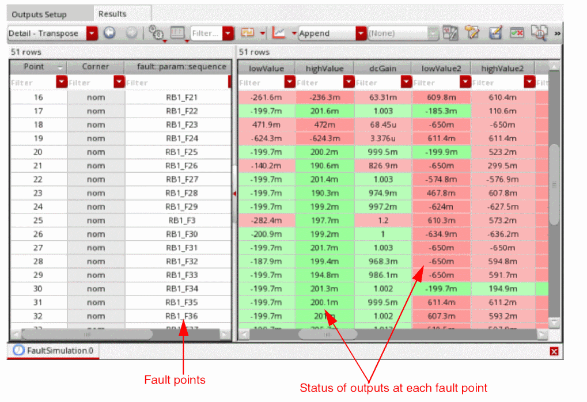
Task: Click the back navigation arrow icon
Action: pos(109,33)
